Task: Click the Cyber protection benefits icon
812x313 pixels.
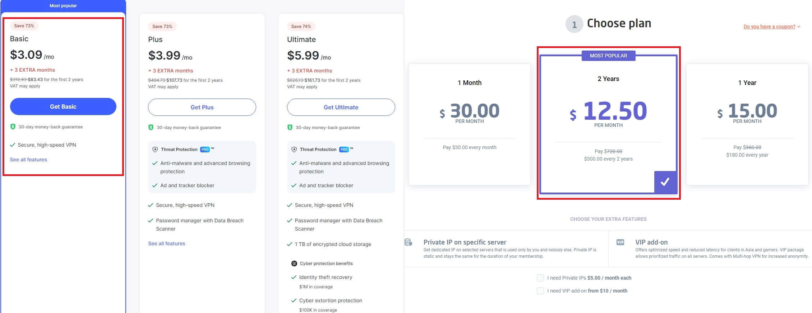Action: 294,264
